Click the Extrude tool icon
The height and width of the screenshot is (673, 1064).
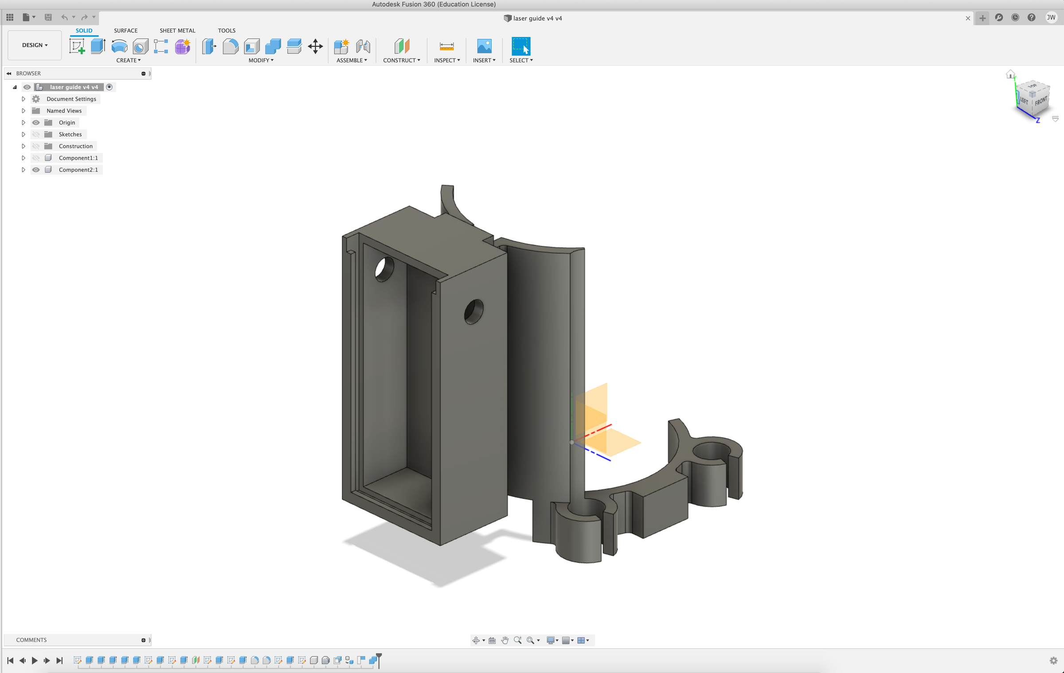click(x=98, y=46)
